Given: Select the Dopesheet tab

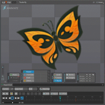Looking at the screenshot, I should tap(7, 85).
